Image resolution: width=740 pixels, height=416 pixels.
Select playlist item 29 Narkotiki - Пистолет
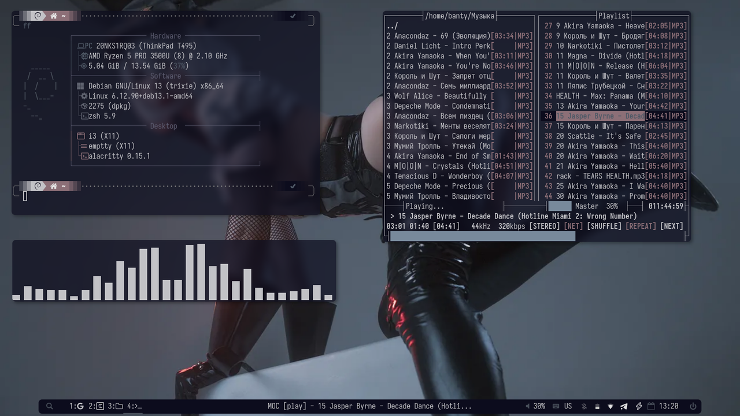click(615, 46)
